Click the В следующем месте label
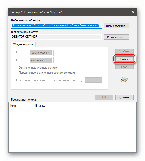145x161 pixels. (24, 32)
